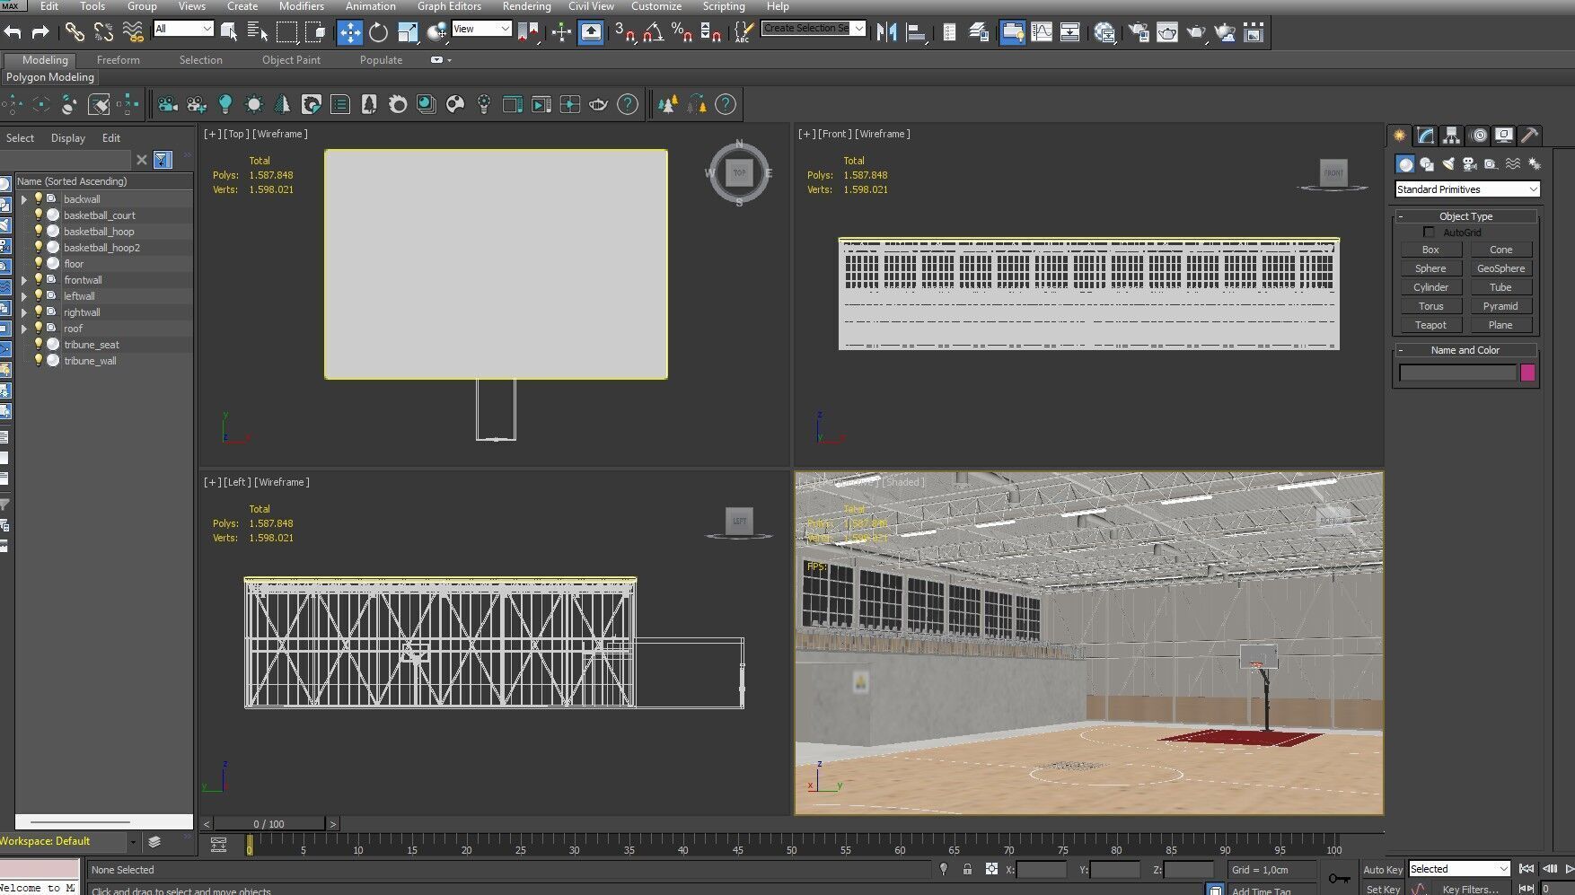Click the time slider 0 / 100 handle
Screen dimensions: 1575x895
pyautogui.click(x=269, y=823)
